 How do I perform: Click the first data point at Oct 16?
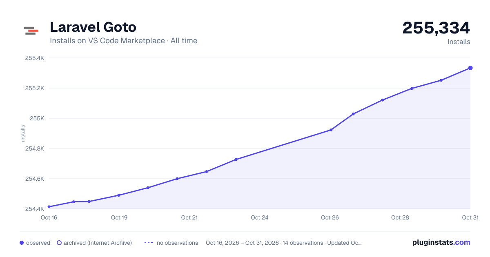pos(49,207)
